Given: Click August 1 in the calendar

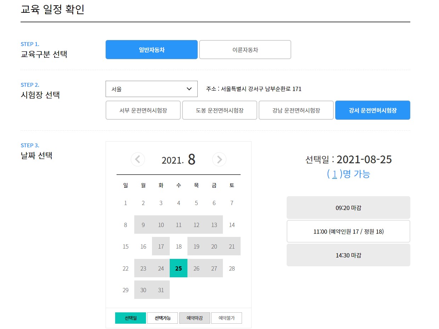Looking at the screenshot, I should pyautogui.click(x=125, y=203).
